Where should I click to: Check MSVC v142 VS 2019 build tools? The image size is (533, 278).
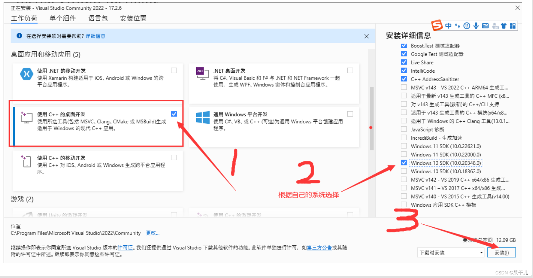404,179
